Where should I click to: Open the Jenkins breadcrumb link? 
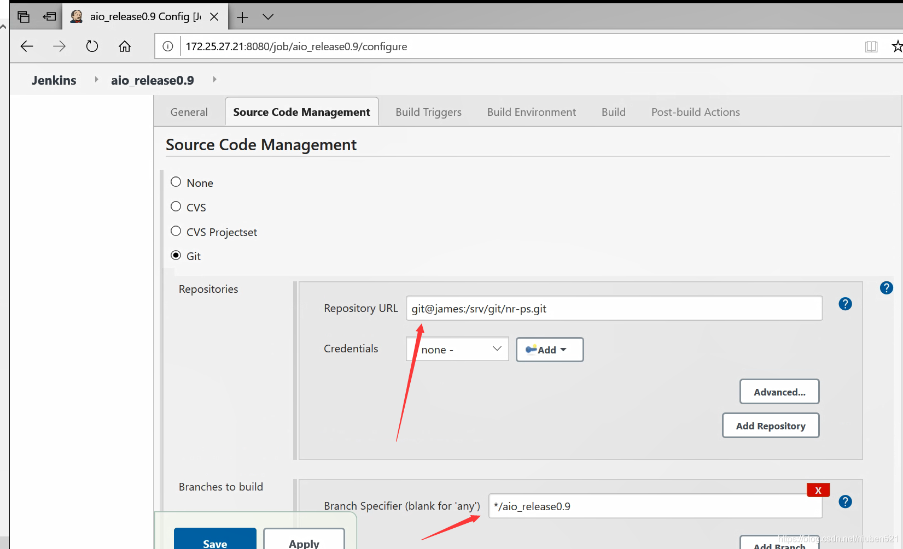[54, 80]
